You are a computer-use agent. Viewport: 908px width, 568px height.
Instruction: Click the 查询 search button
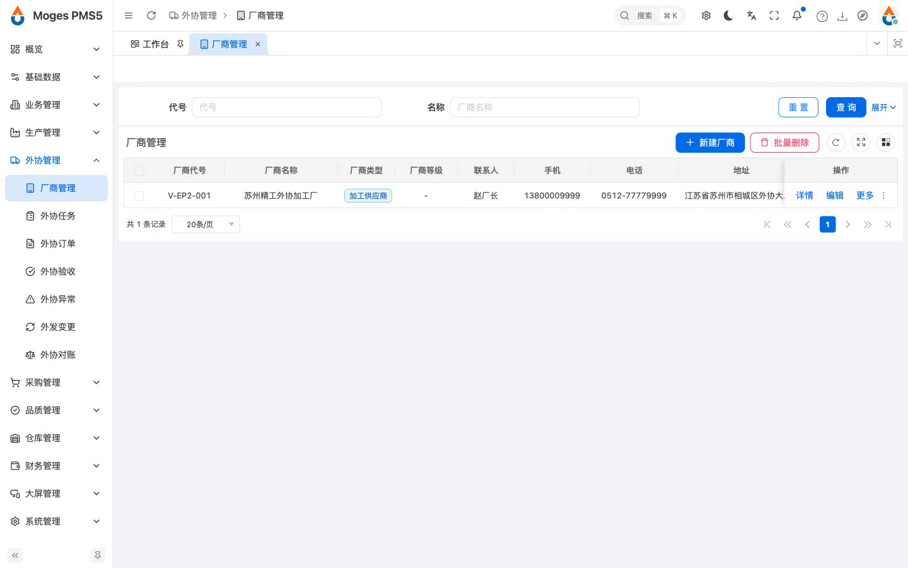pos(846,107)
